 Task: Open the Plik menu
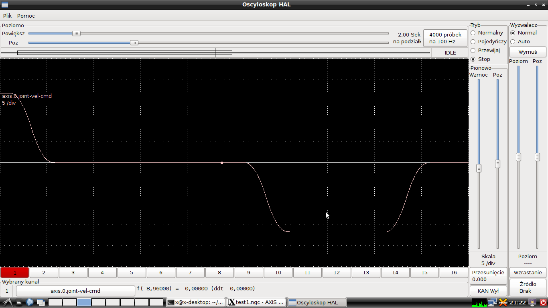7,16
